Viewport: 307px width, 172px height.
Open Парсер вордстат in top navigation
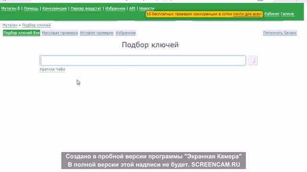tap(86, 9)
